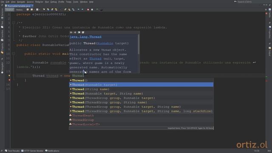The width and height of the screenshot is (272, 153).
Task: Select ThreadLocal<T> class completion item
Action: coord(141,125)
